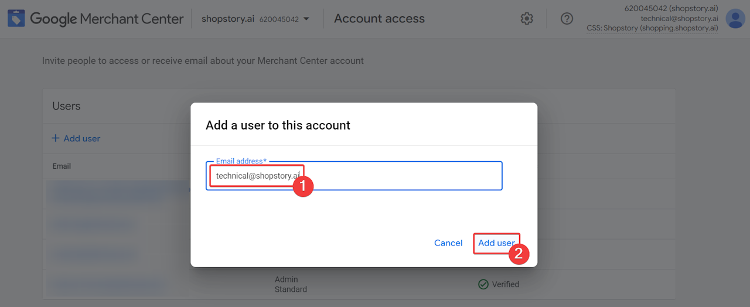Expand the account switcher dropdown arrow
This screenshot has height=307, width=750.
pos(306,19)
